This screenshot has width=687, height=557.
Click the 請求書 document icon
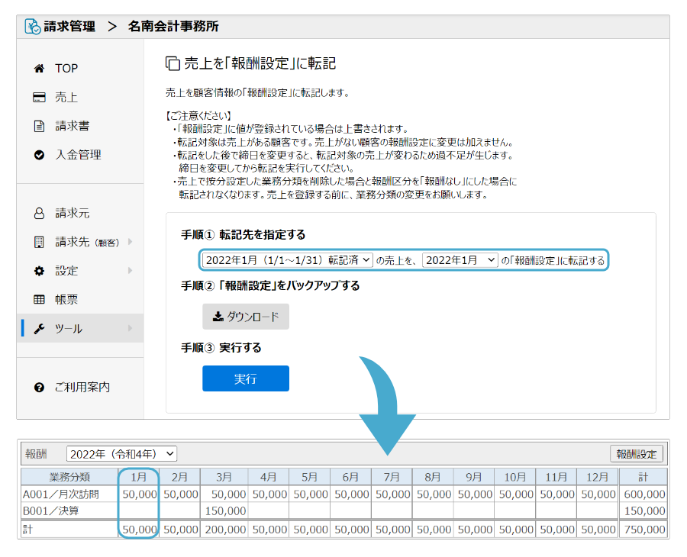point(40,126)
